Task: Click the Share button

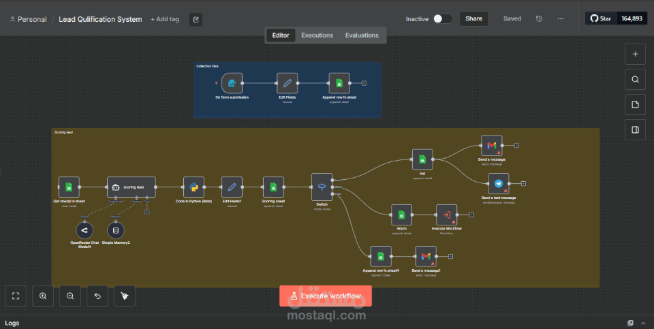Action: (x=474, y=19)
